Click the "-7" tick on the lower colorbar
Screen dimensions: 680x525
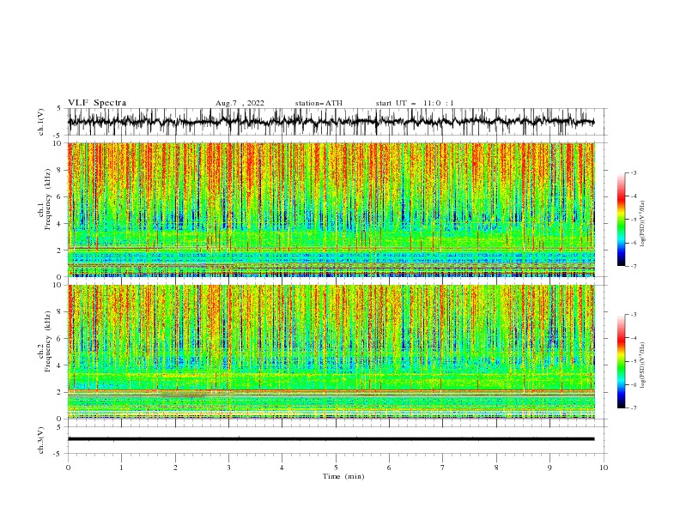[x=634, y=407]
